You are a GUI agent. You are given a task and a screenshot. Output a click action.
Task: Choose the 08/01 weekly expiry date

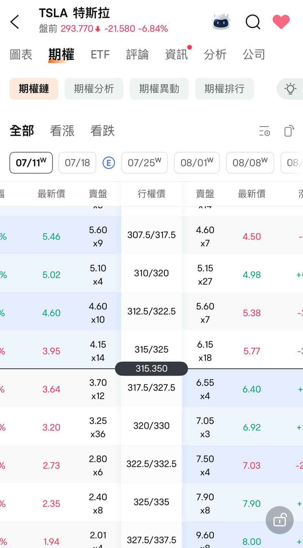tap(197, 163)
